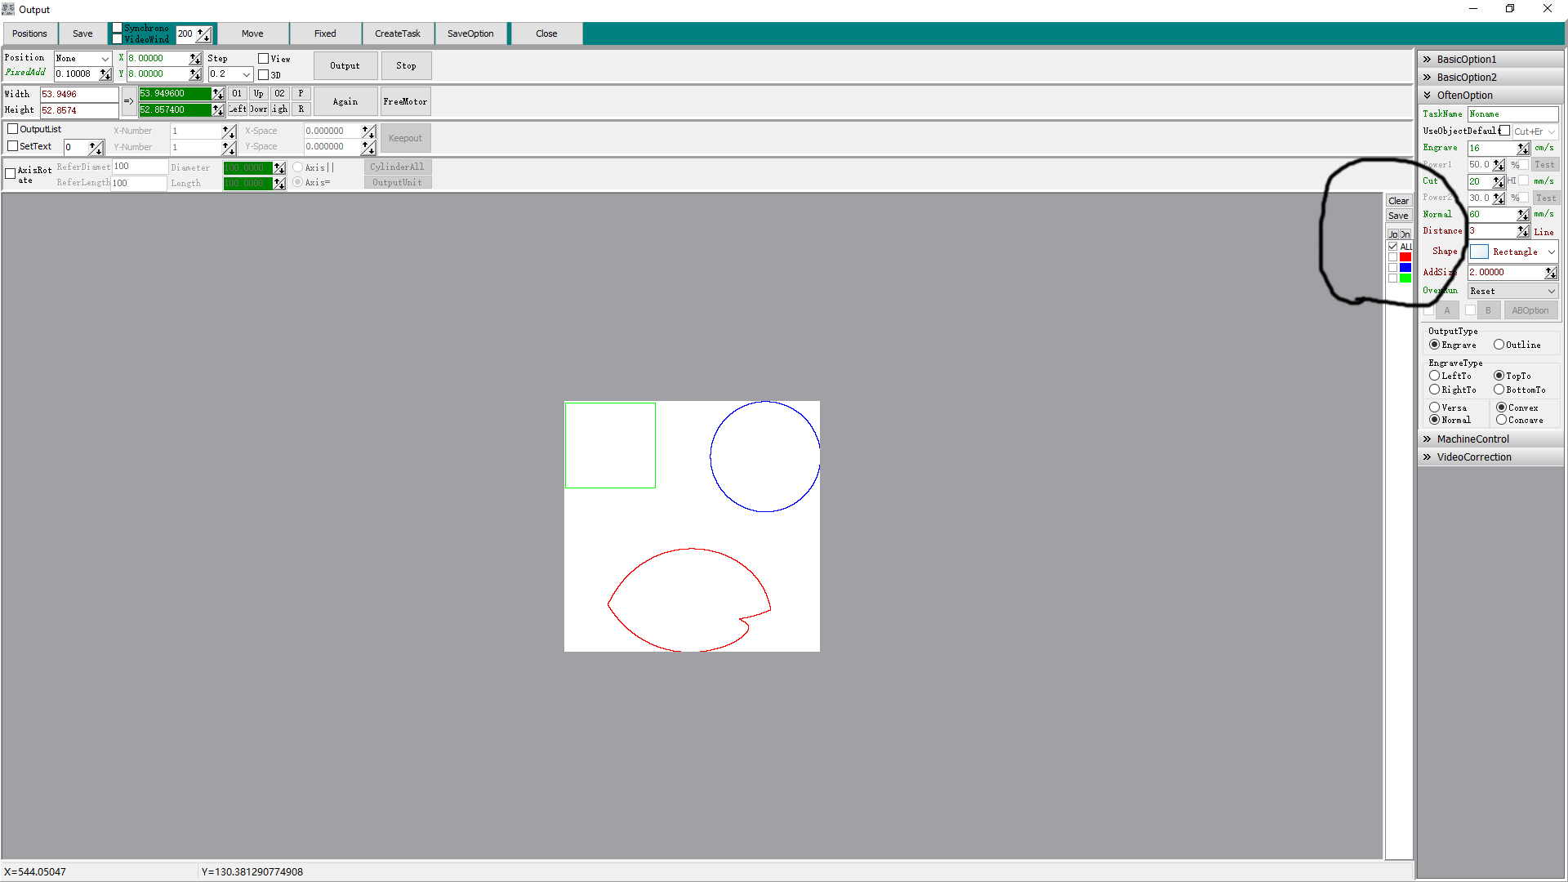Screen dimensions: 1568x882
Task: Open the Position 'None' dropdown
Action: click(x=82, y=59)
